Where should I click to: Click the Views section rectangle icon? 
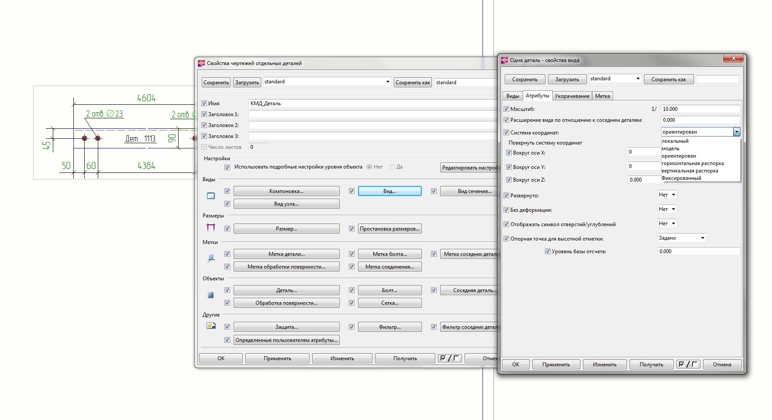pyautogui.click(x=211, y=196)
